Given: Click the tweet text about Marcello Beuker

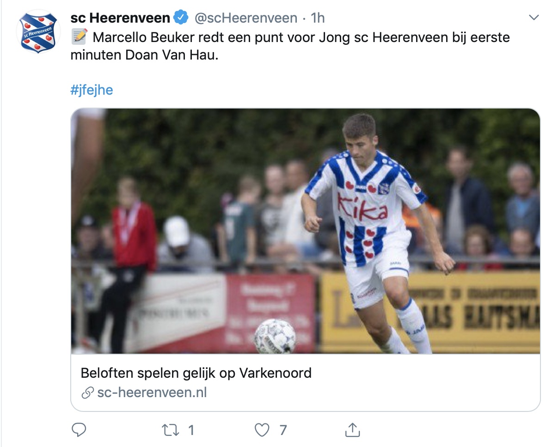Looking at the screenshot, I should [x=301, y=37].
